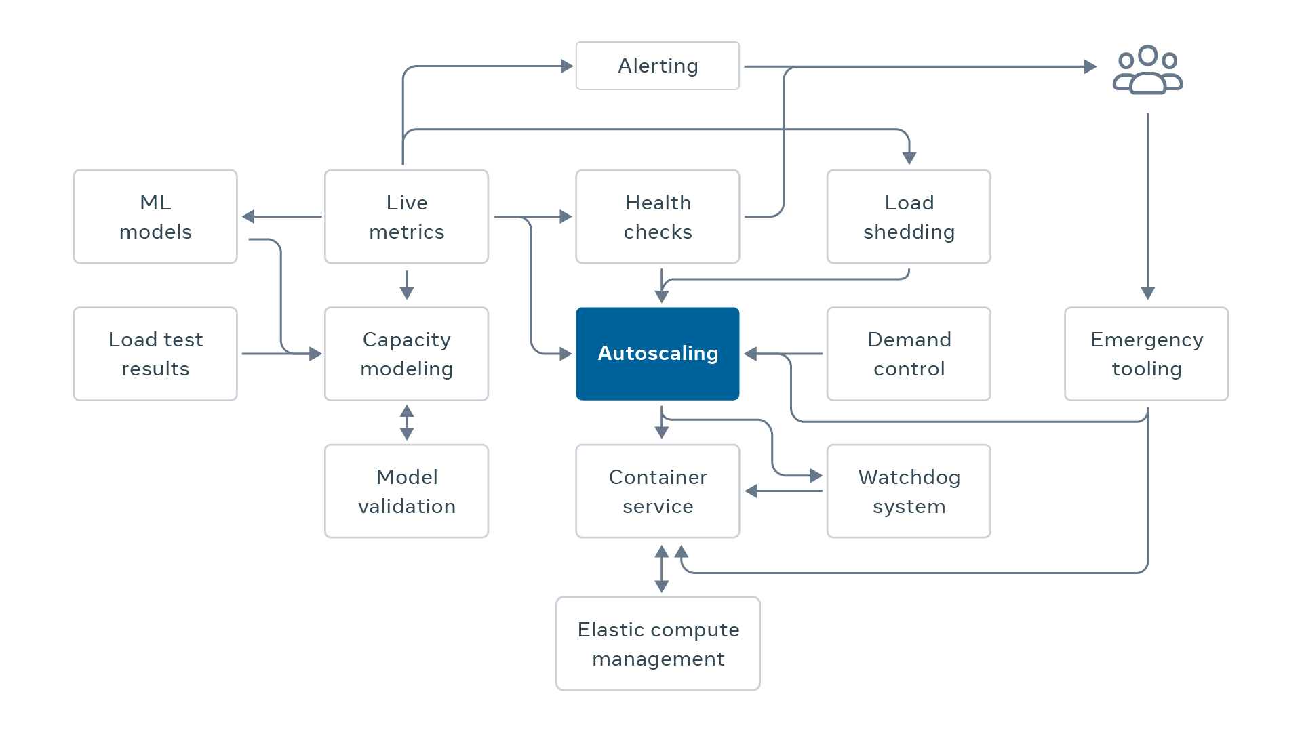1302x732 pixels.
Task: Click the Autoscaling node
Action: (646, 357)
